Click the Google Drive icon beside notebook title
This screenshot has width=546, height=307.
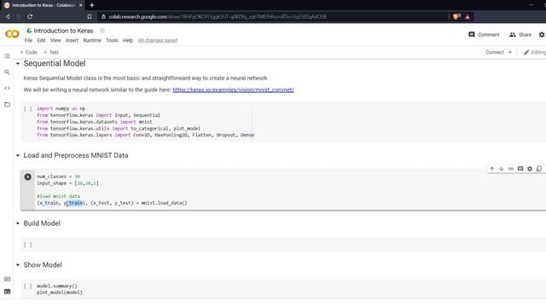click(x=29, y=31)
